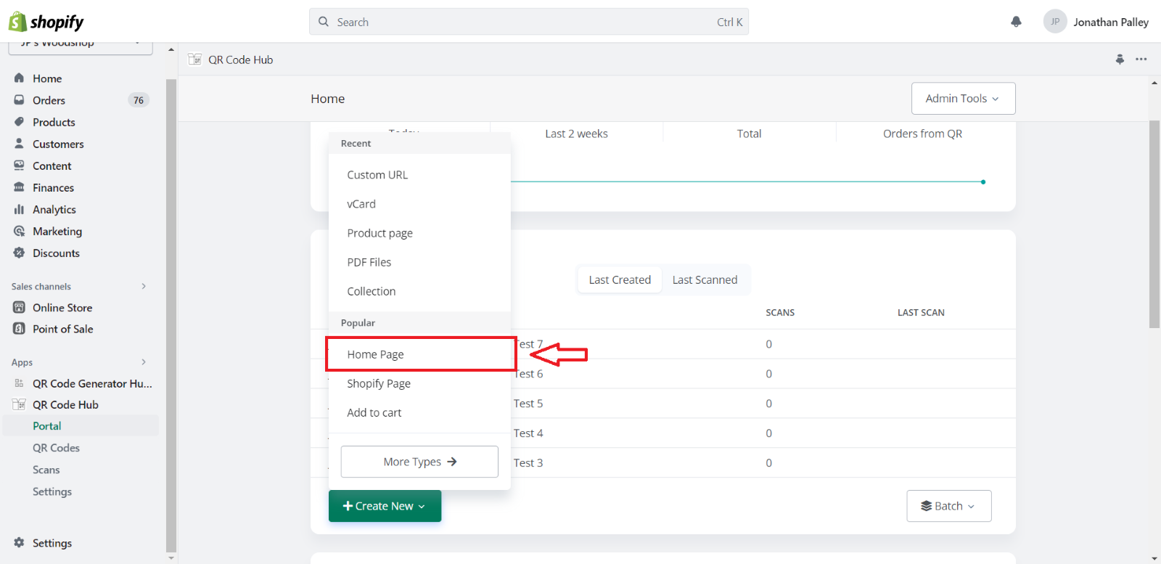Click the Products tag icon

pyautogui.click(x=19, y=121)
